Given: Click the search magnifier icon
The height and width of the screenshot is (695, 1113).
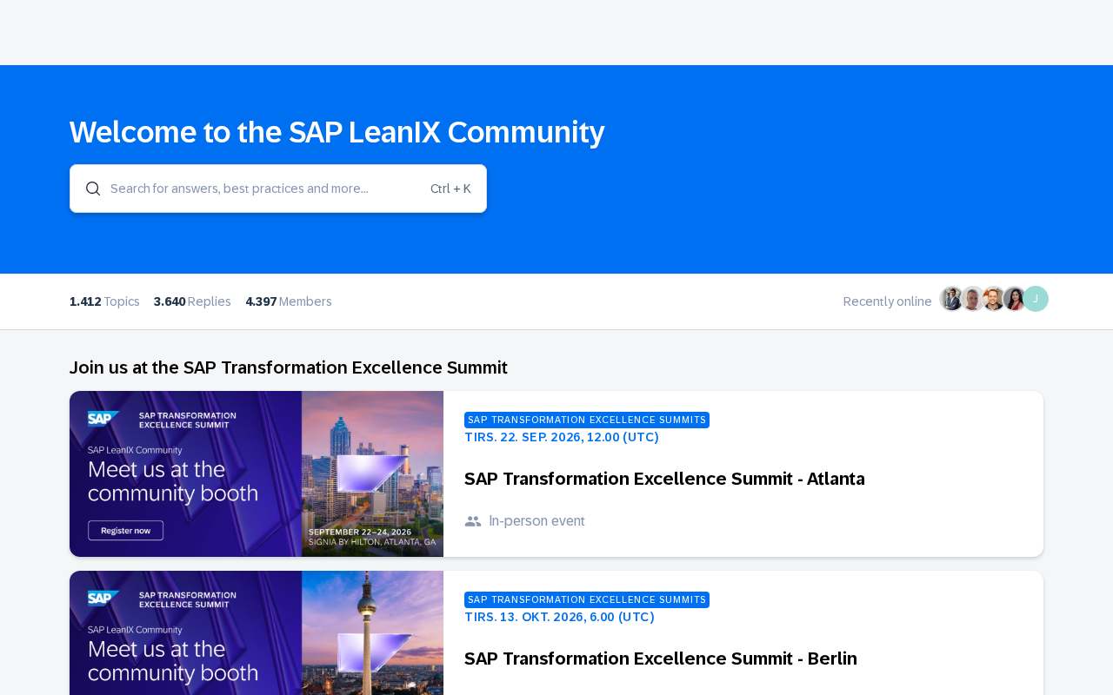Looking at the screenshot, I should [x=93, y=189].
